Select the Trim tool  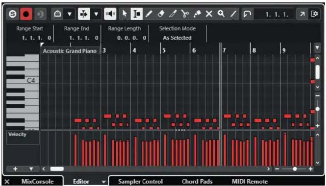click(x=173, y=14)
